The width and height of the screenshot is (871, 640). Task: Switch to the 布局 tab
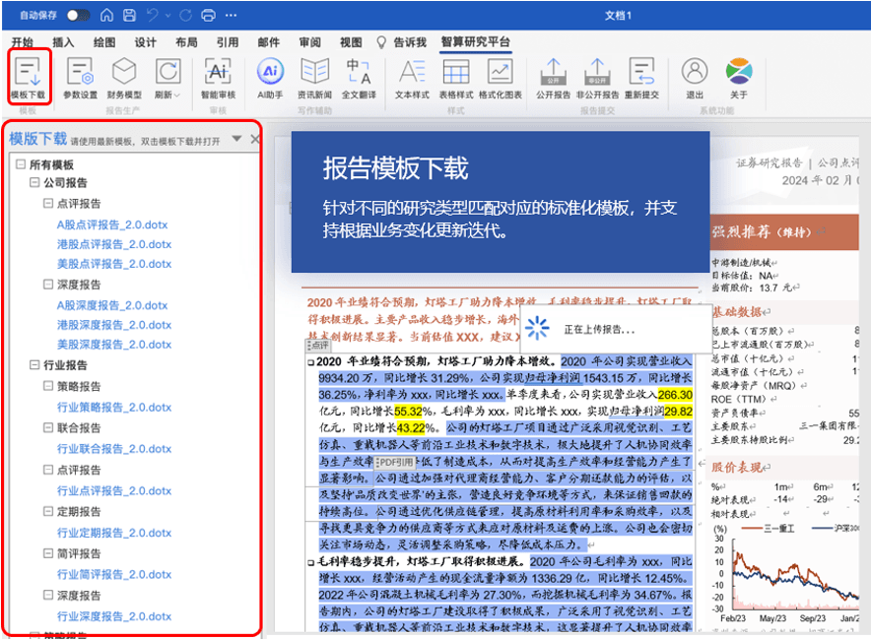[x=186, y=42]
